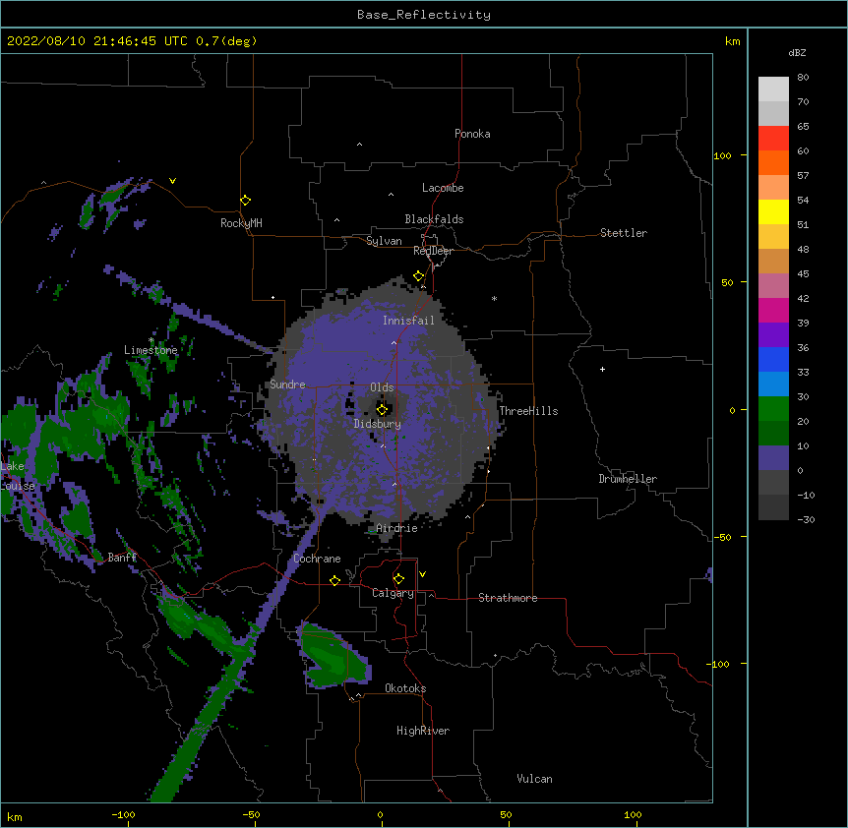Click the Strathmore city label
Image resolution: width=848 pixels, height=828 pixels.
click(x=508, y=598)
